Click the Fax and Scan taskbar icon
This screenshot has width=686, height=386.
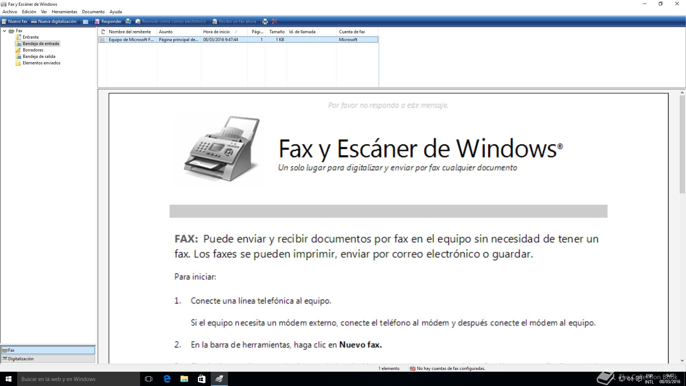point(219,379)
